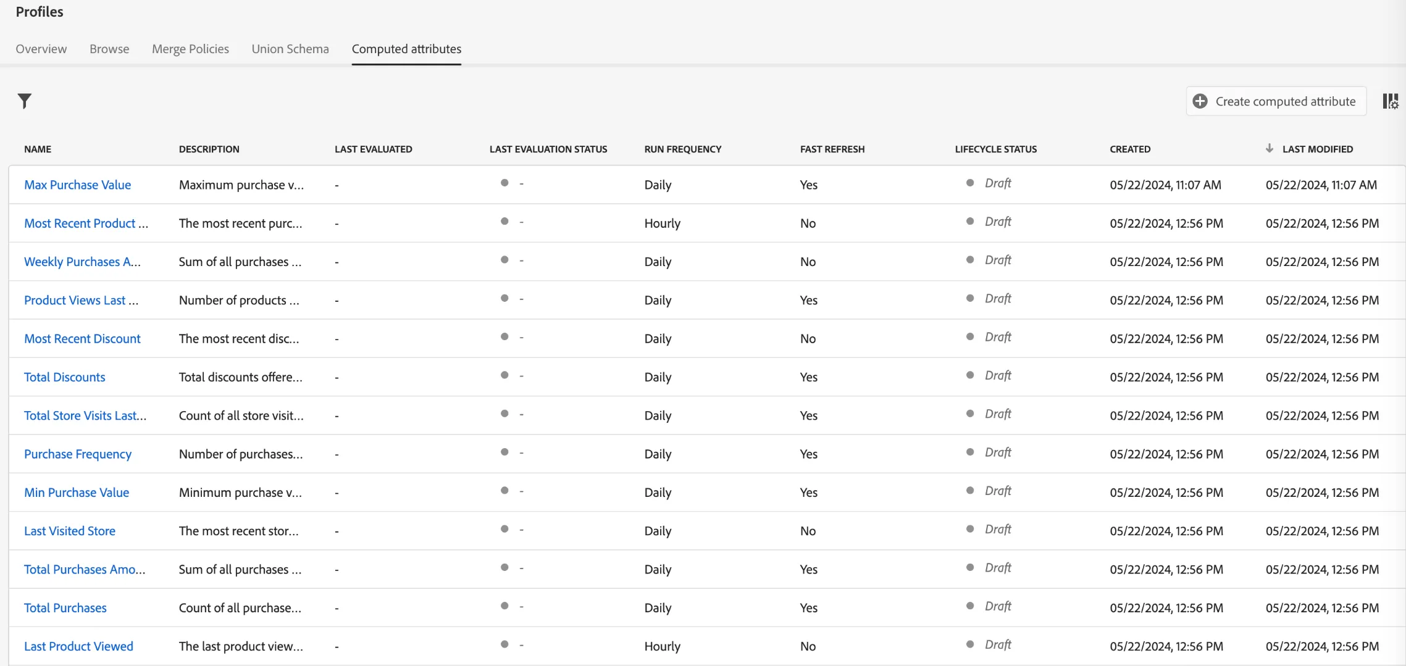Open column settings icon
Screen dimensions: 1406x666
1391,101
